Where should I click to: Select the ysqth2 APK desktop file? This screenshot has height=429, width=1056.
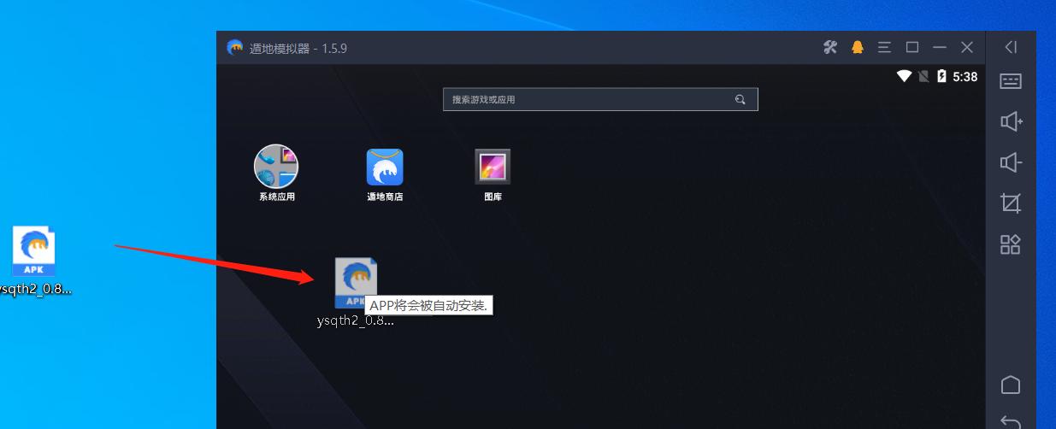click(x=34, y=260)
